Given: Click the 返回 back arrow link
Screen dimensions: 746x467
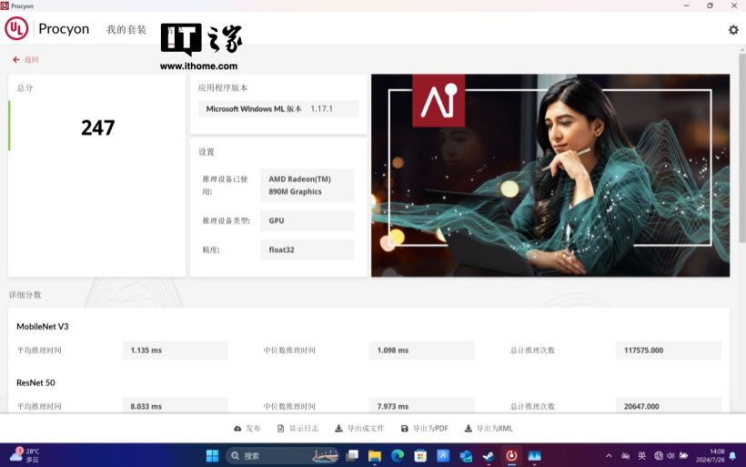Looking at the screenshot, I should pos(25,60).
